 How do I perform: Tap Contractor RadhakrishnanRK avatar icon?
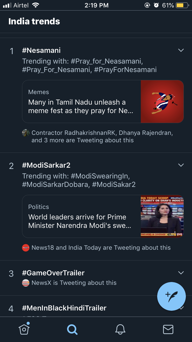pyautogui.click(x=26, y=133)
